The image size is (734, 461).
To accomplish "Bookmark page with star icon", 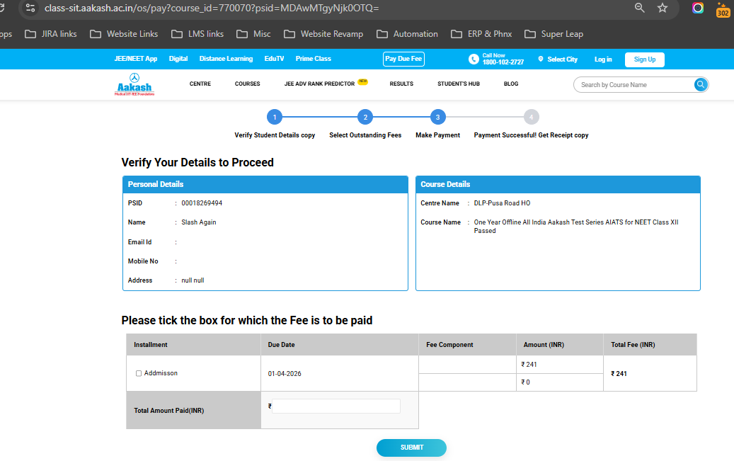I will coord(663,8).
